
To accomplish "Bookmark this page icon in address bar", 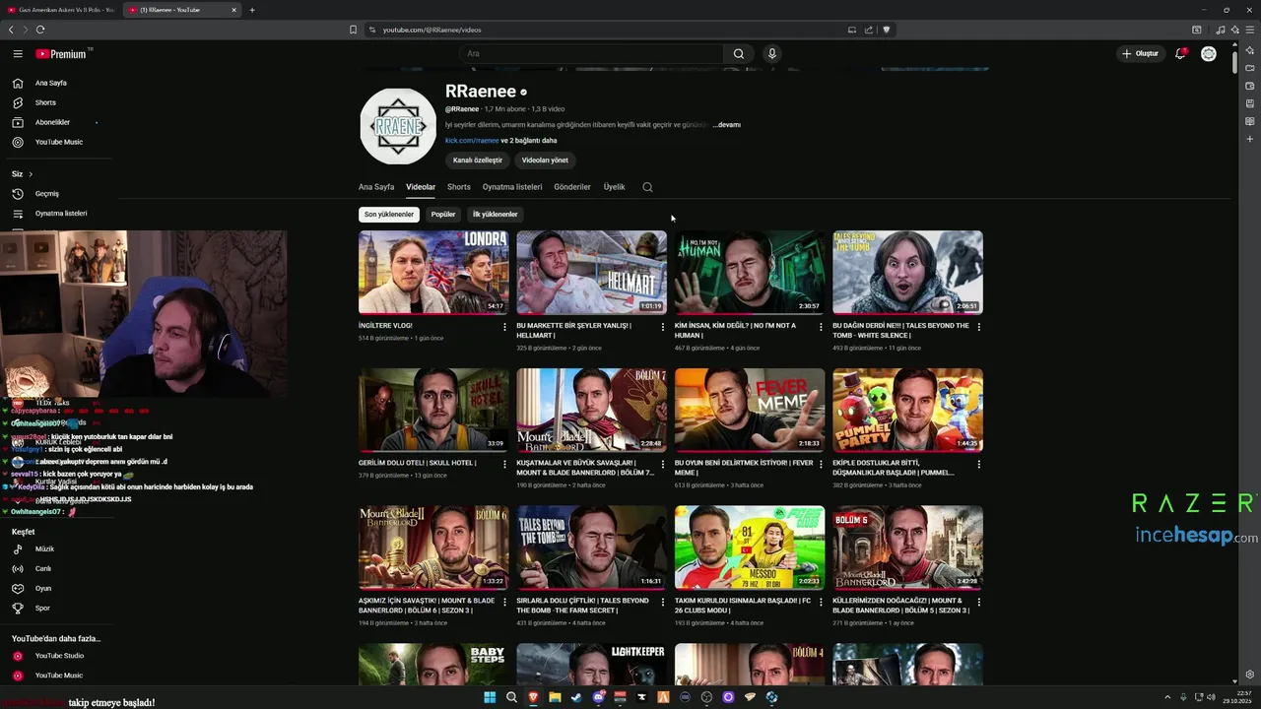I will [353, 30].
